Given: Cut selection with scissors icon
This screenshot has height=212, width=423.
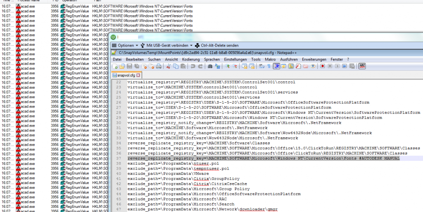Looking at the screenshot, I should [169, 66].
